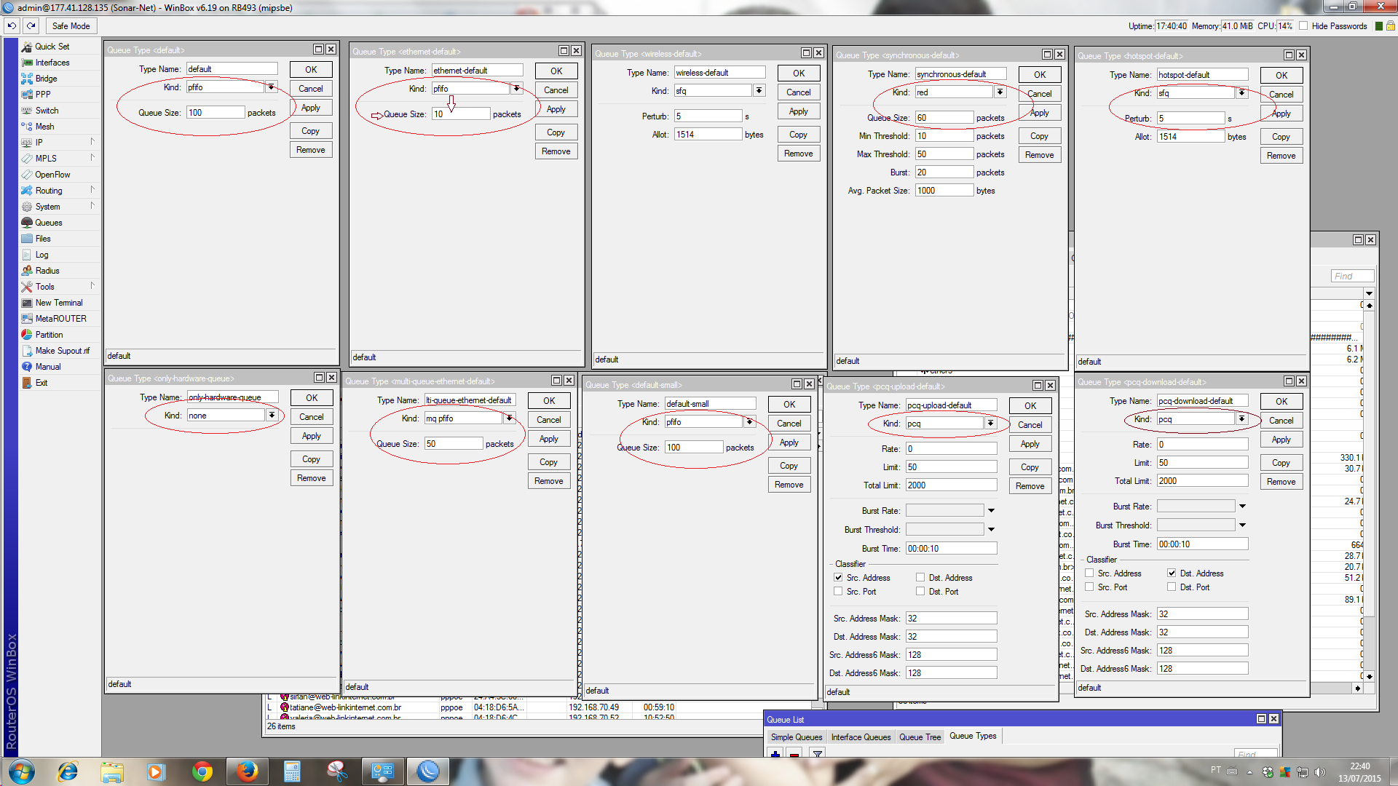Image resolution: width=1398 pixels, height=786 pixels.
Task: Click the MetaROUTER sidebar icon
Action: click(x=27, y=319)
